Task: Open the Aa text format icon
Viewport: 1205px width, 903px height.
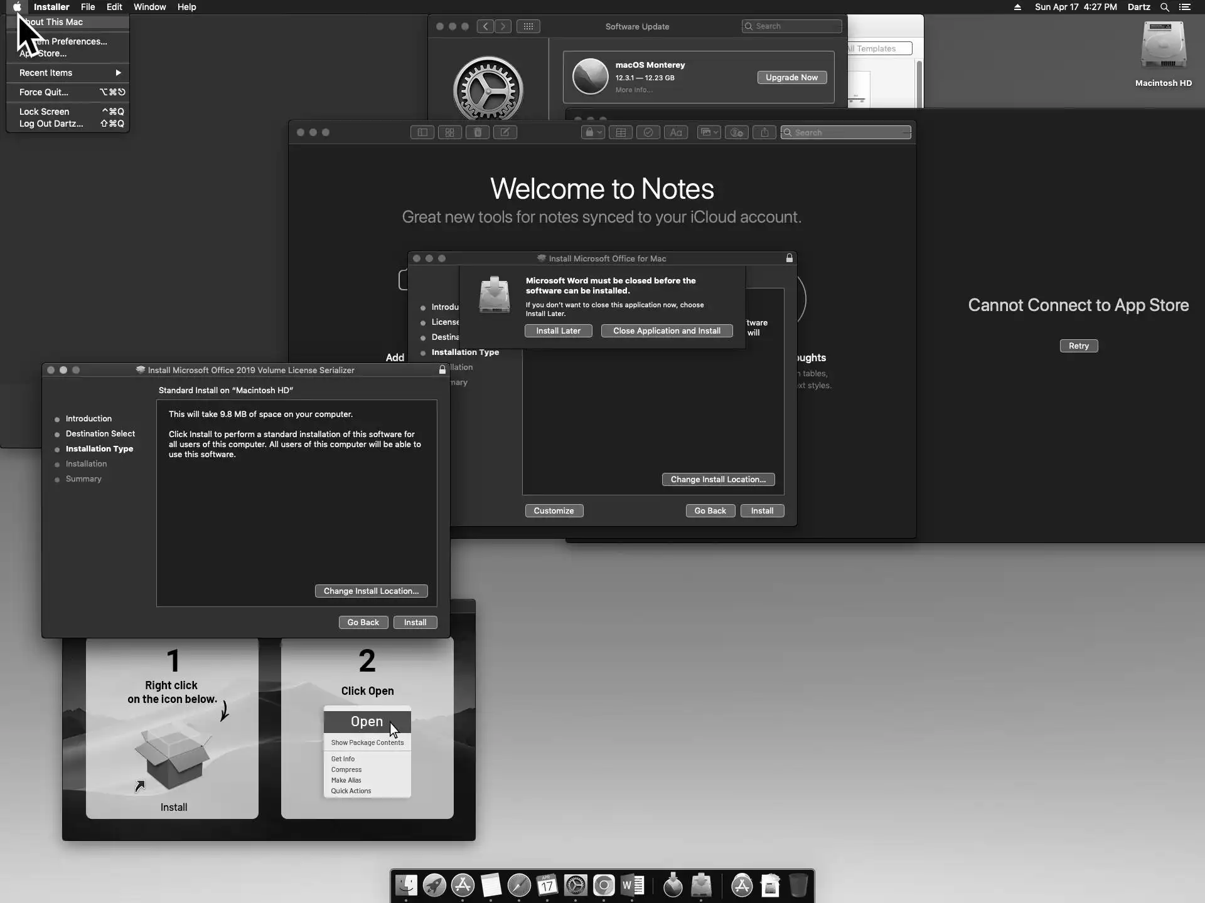Action: pyautogui.click(x=676, y=132)
